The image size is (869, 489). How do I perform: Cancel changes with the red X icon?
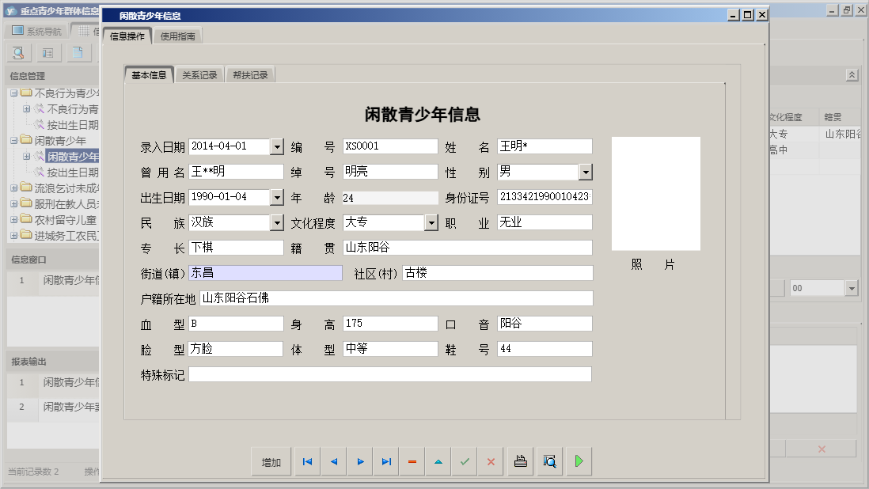tap(491, 461)
